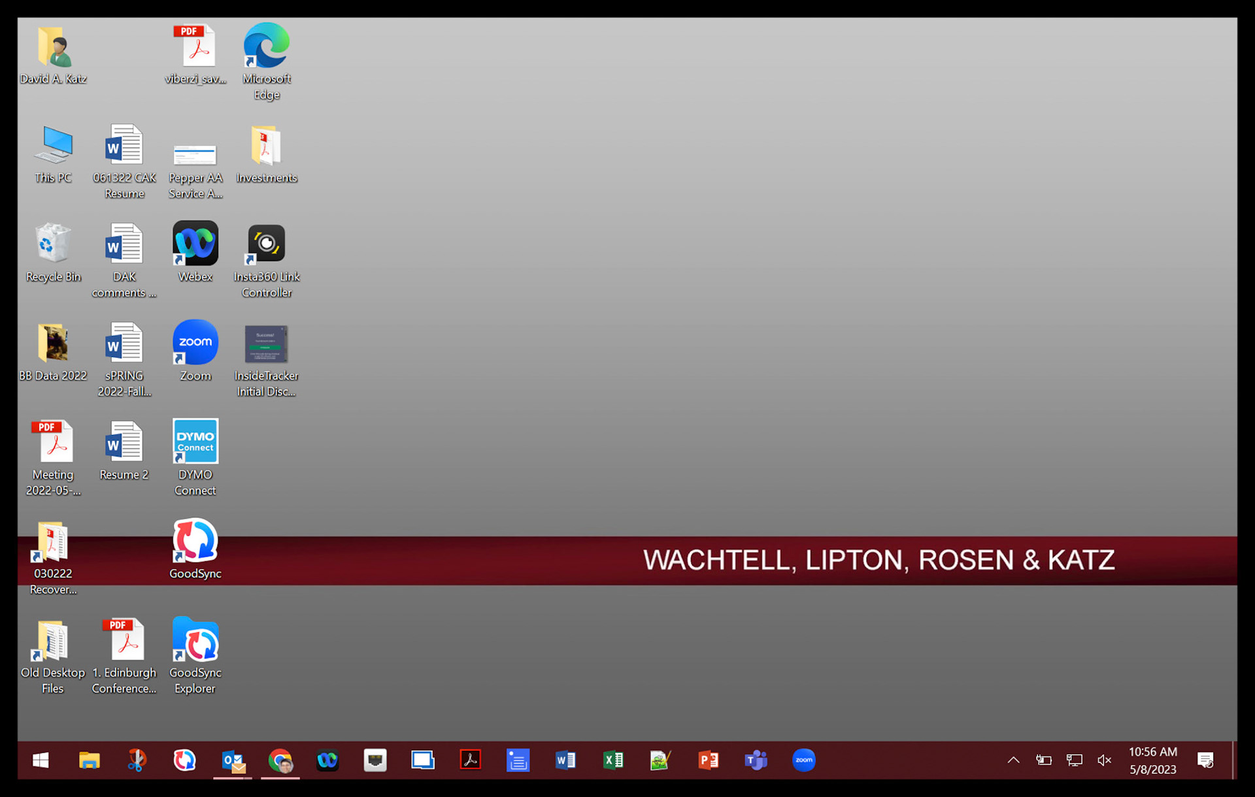Open the BB Data 2022 folder
Viewport: 1255px width, 797px height.
coord(53,353)
